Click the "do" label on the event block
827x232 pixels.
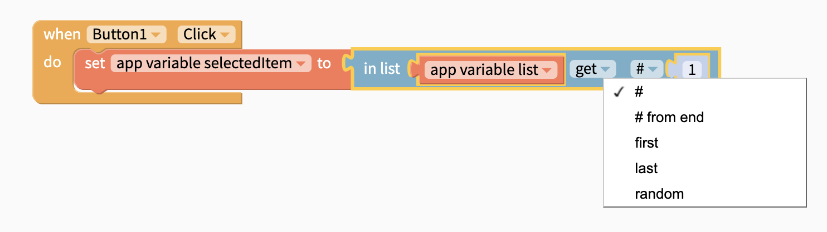pos(52,62)
